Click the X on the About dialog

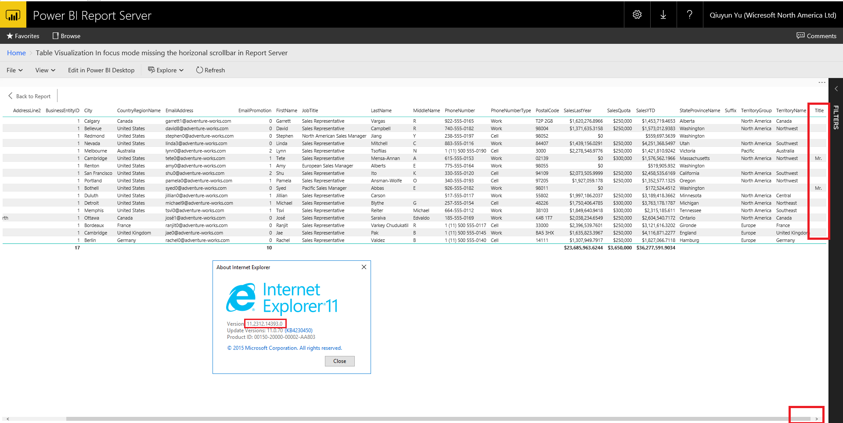click(364, 267)
